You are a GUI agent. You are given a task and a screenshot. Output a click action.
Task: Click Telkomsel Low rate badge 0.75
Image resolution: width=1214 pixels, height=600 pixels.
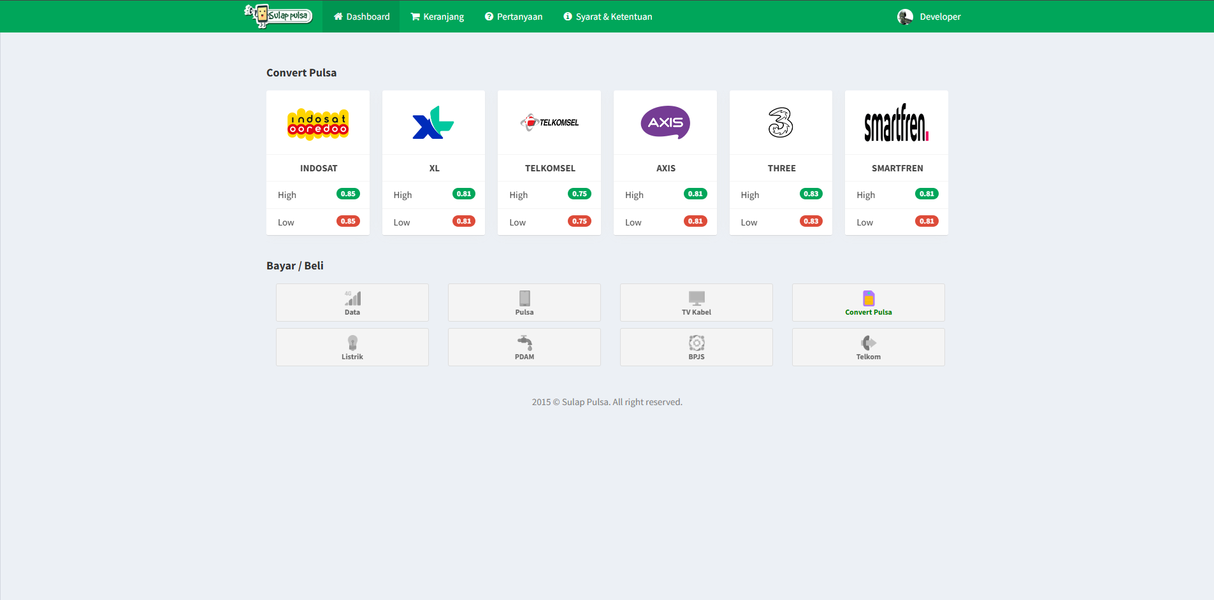coord(579,221)
